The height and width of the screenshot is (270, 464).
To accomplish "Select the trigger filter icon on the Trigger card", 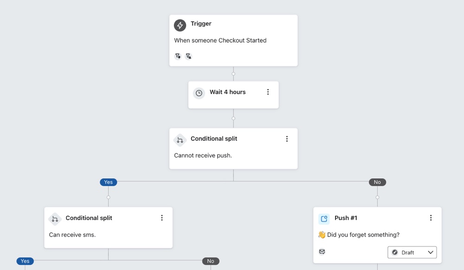I will pyautogui.click(x=178, y=56).
